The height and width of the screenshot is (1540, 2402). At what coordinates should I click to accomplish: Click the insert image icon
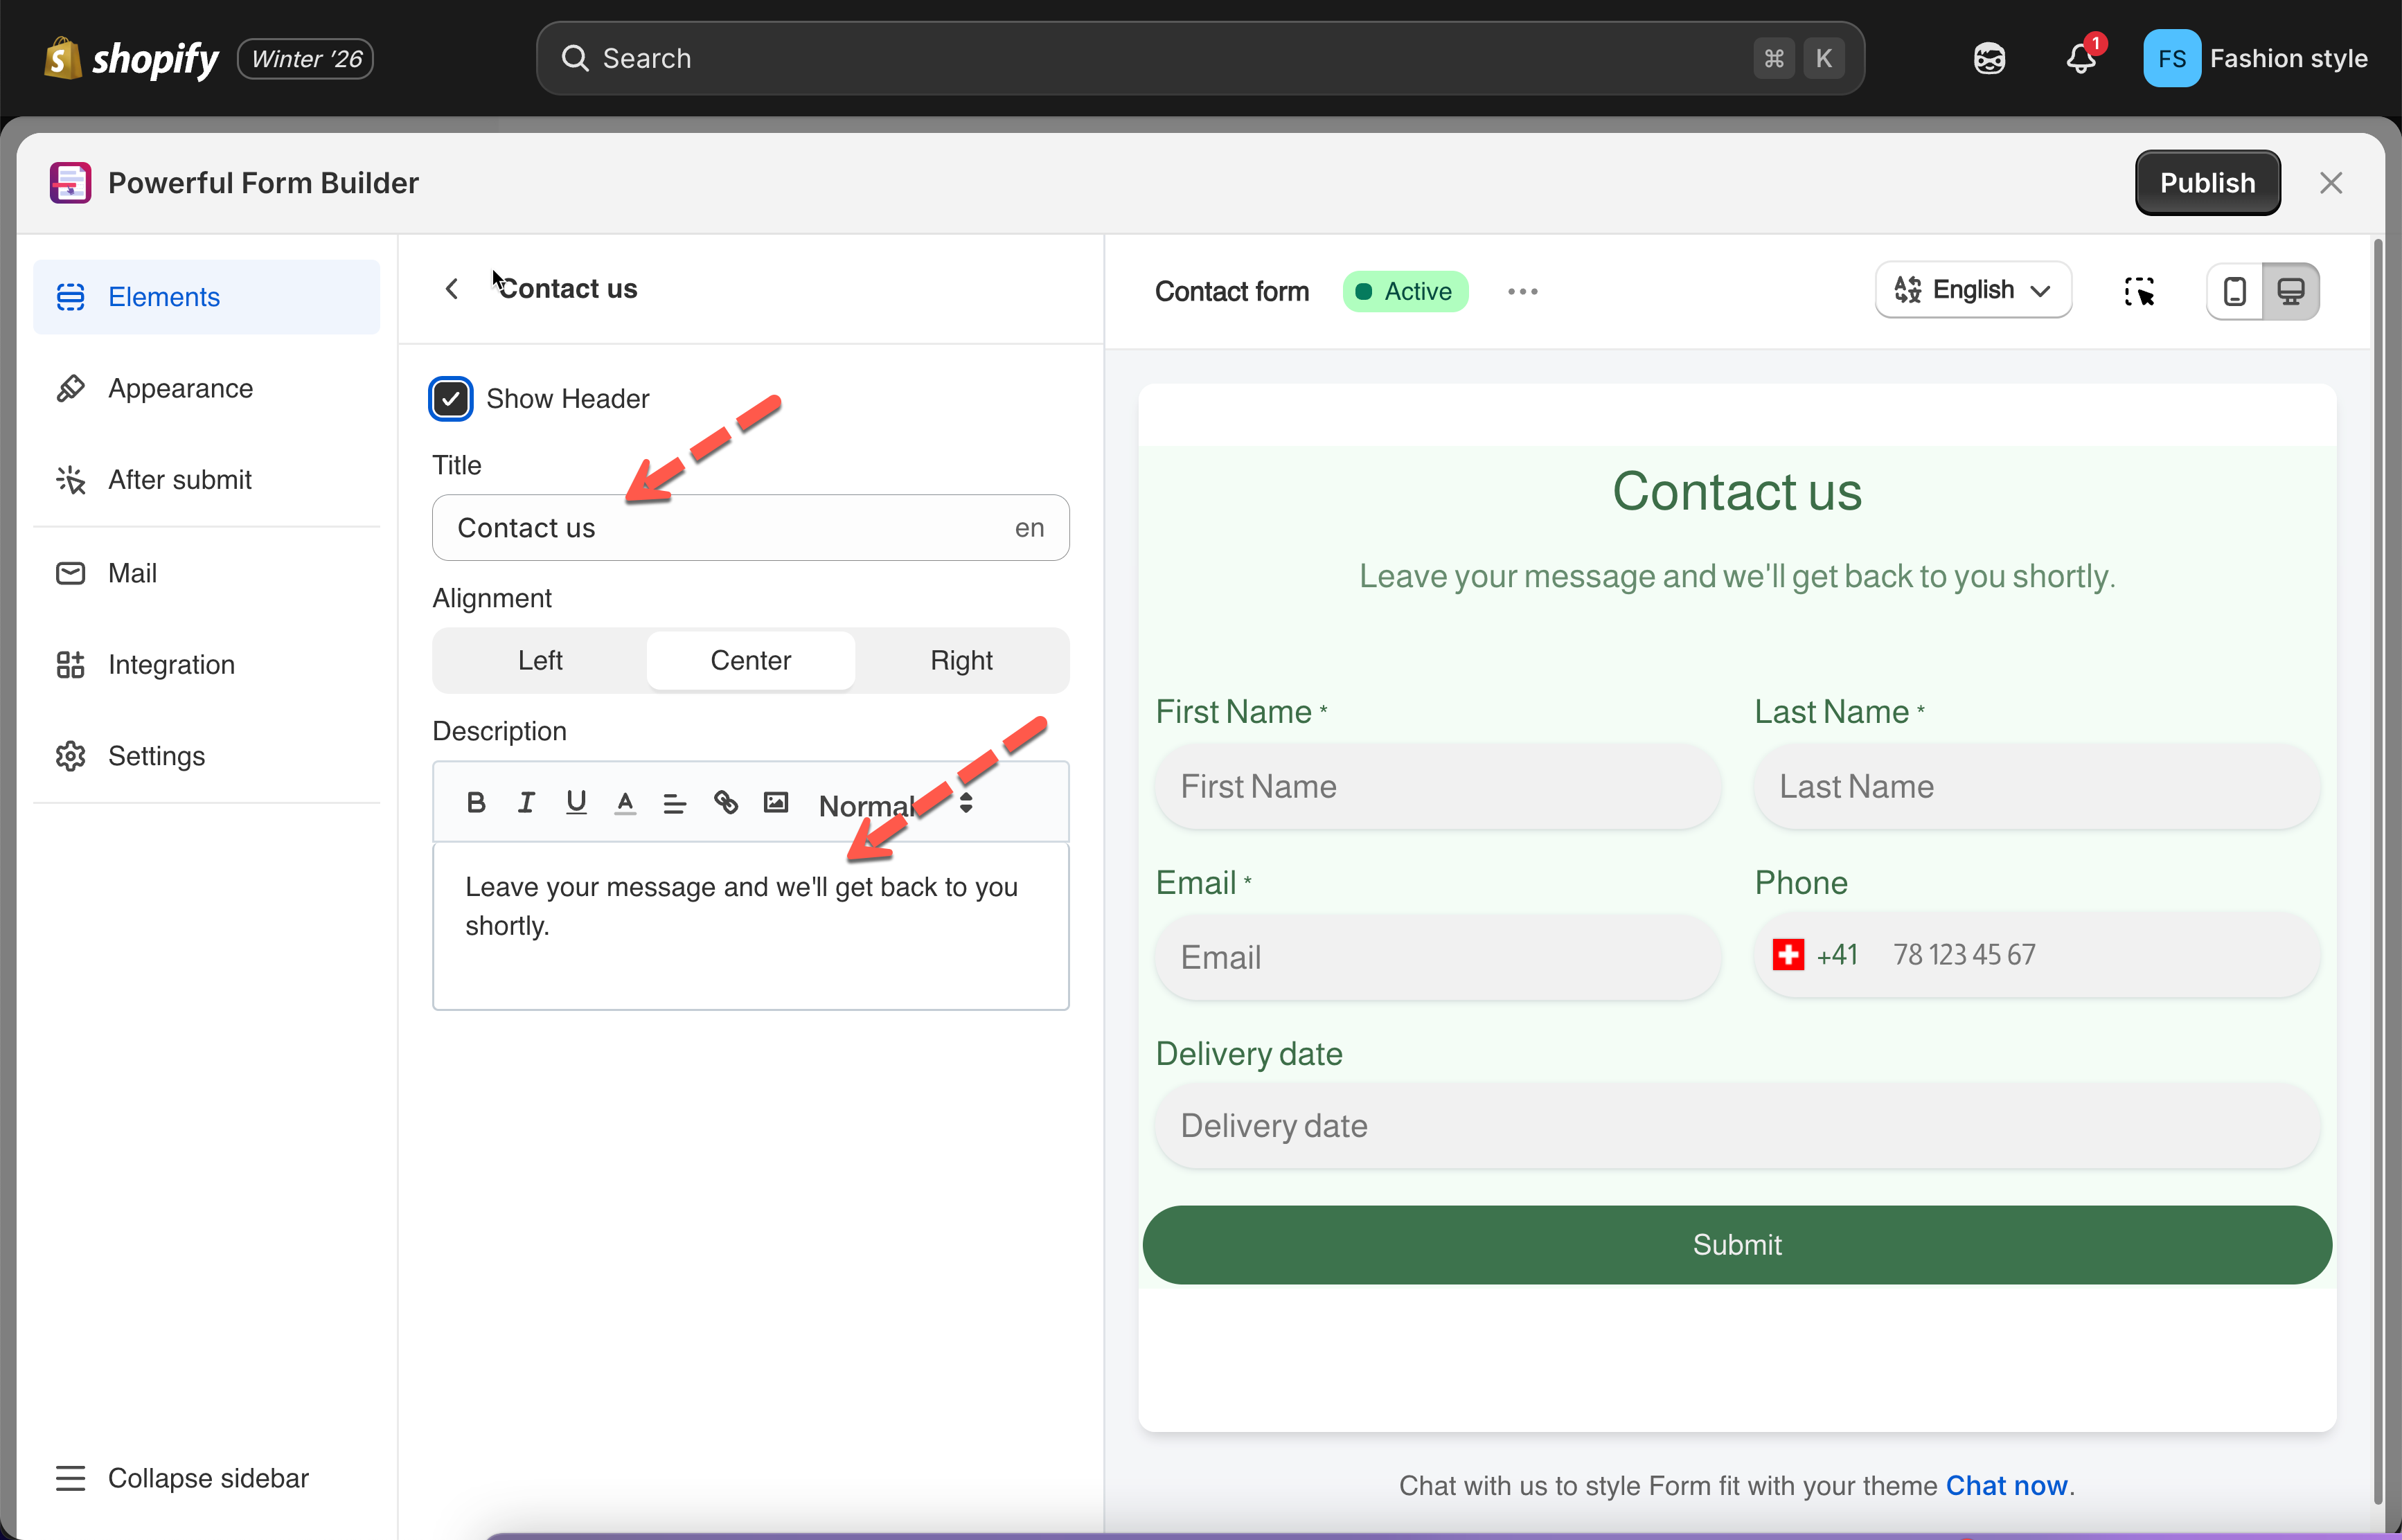(x=776, y=802)
